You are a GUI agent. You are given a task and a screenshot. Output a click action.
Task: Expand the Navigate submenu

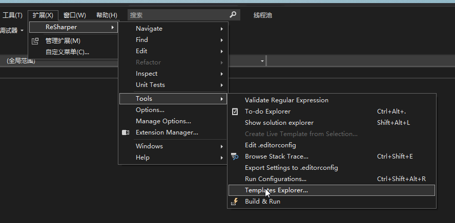pyautogui.click(x=173, y=29)
